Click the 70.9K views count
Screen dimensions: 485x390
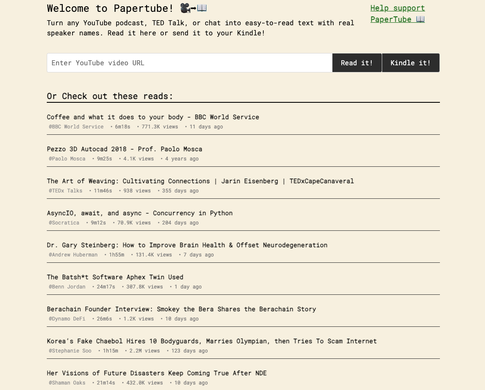pos(134,223)
